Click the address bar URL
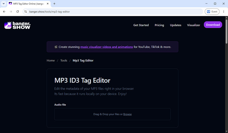This screenshot has height=133, width=228. (x=49, y=12)
